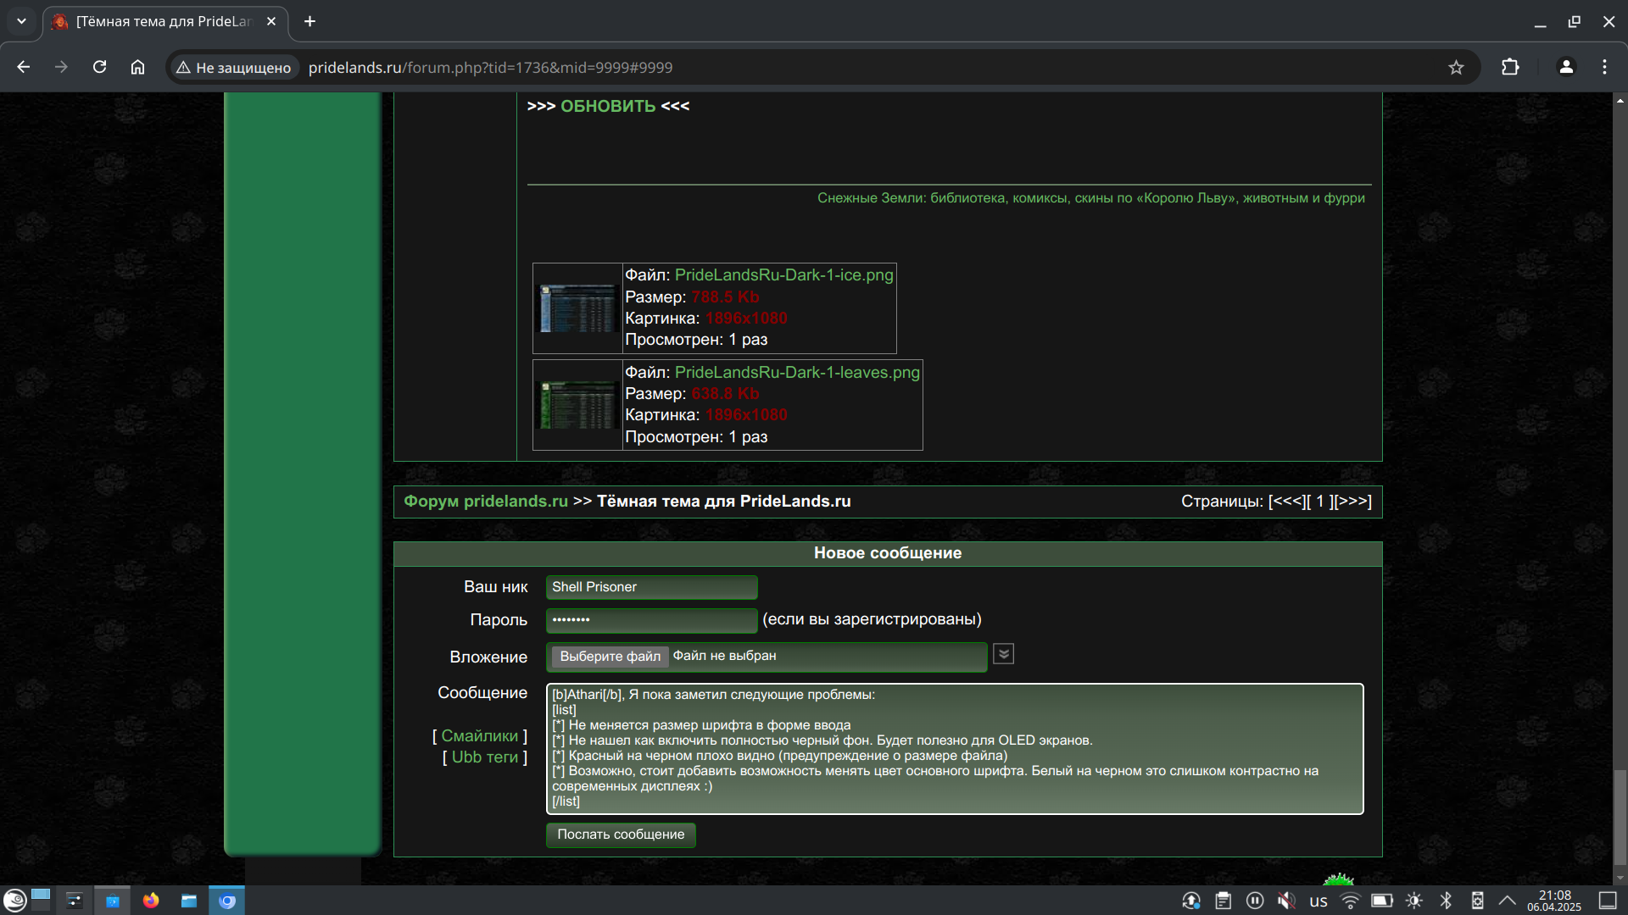Toggle muted volume icon in tray
The width and height of the screenshot is (1628, 915).
click(x=1286, y=901)
